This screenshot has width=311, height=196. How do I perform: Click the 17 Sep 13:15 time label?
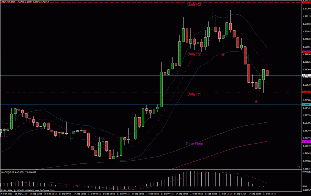(x=255, y=193)
